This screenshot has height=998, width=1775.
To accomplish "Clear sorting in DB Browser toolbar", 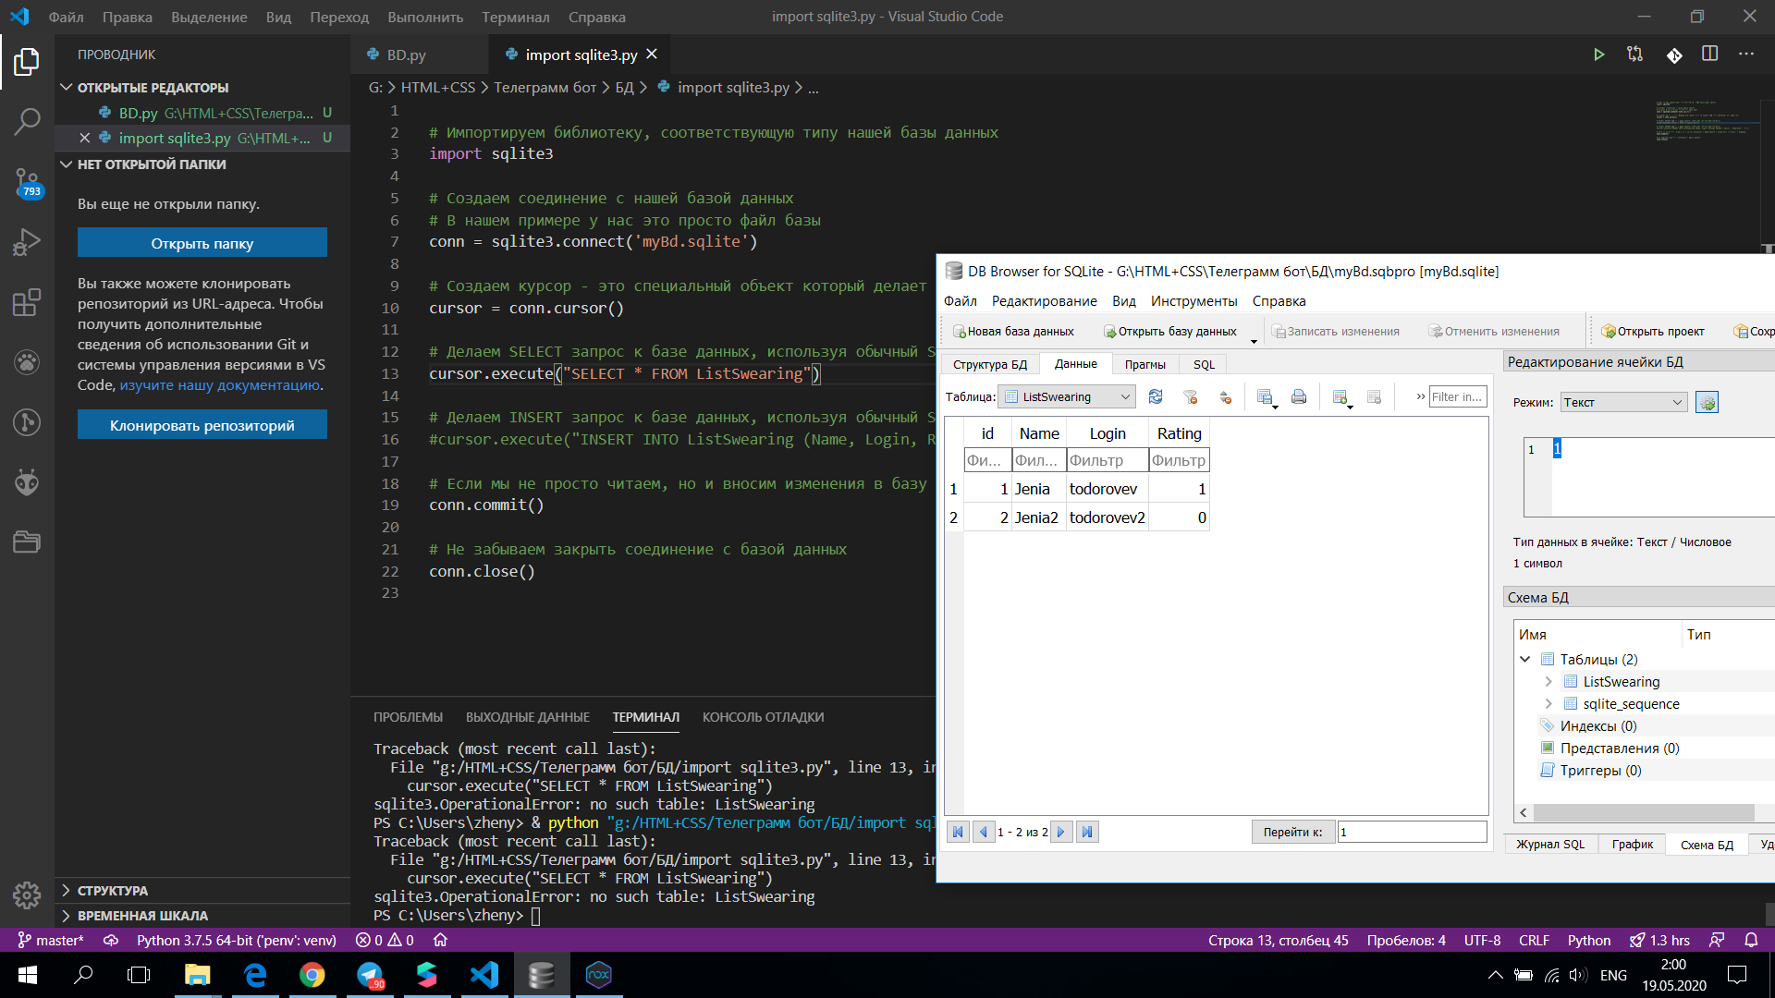I will [x=1226, y=396].
